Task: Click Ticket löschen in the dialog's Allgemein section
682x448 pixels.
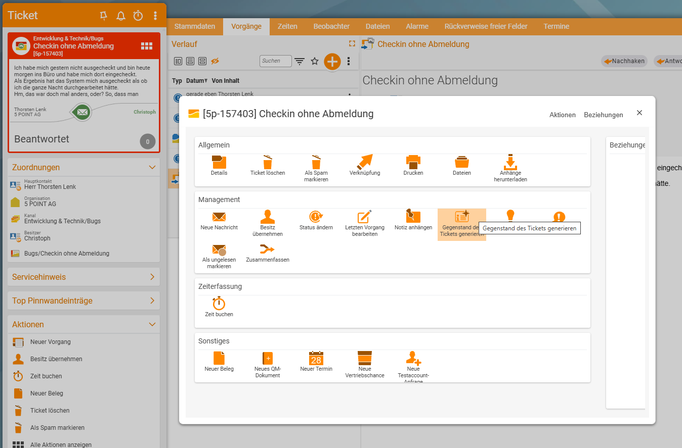Action: coord(268,166)
